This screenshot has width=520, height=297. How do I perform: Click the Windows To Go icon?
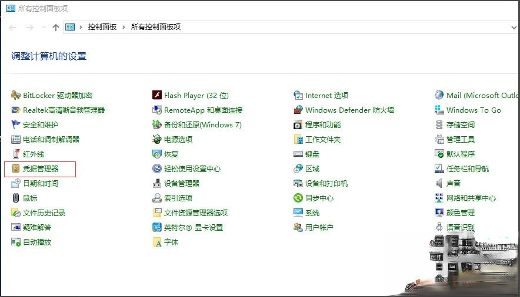pyautogui.click(x=439, y=110)
